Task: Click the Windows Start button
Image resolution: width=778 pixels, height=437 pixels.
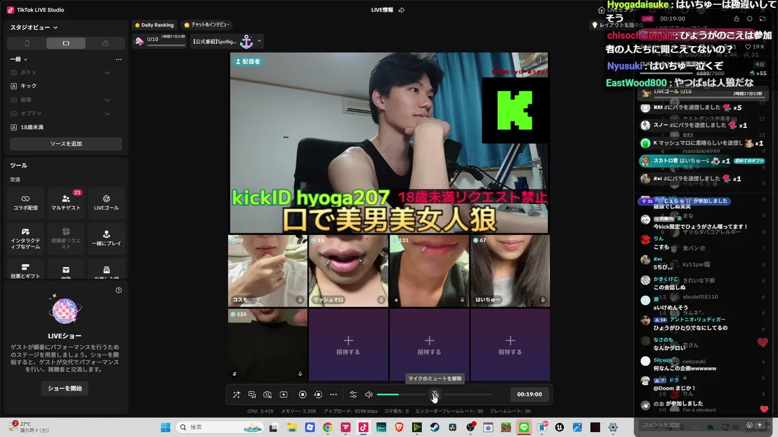Action: coord(165,427)
